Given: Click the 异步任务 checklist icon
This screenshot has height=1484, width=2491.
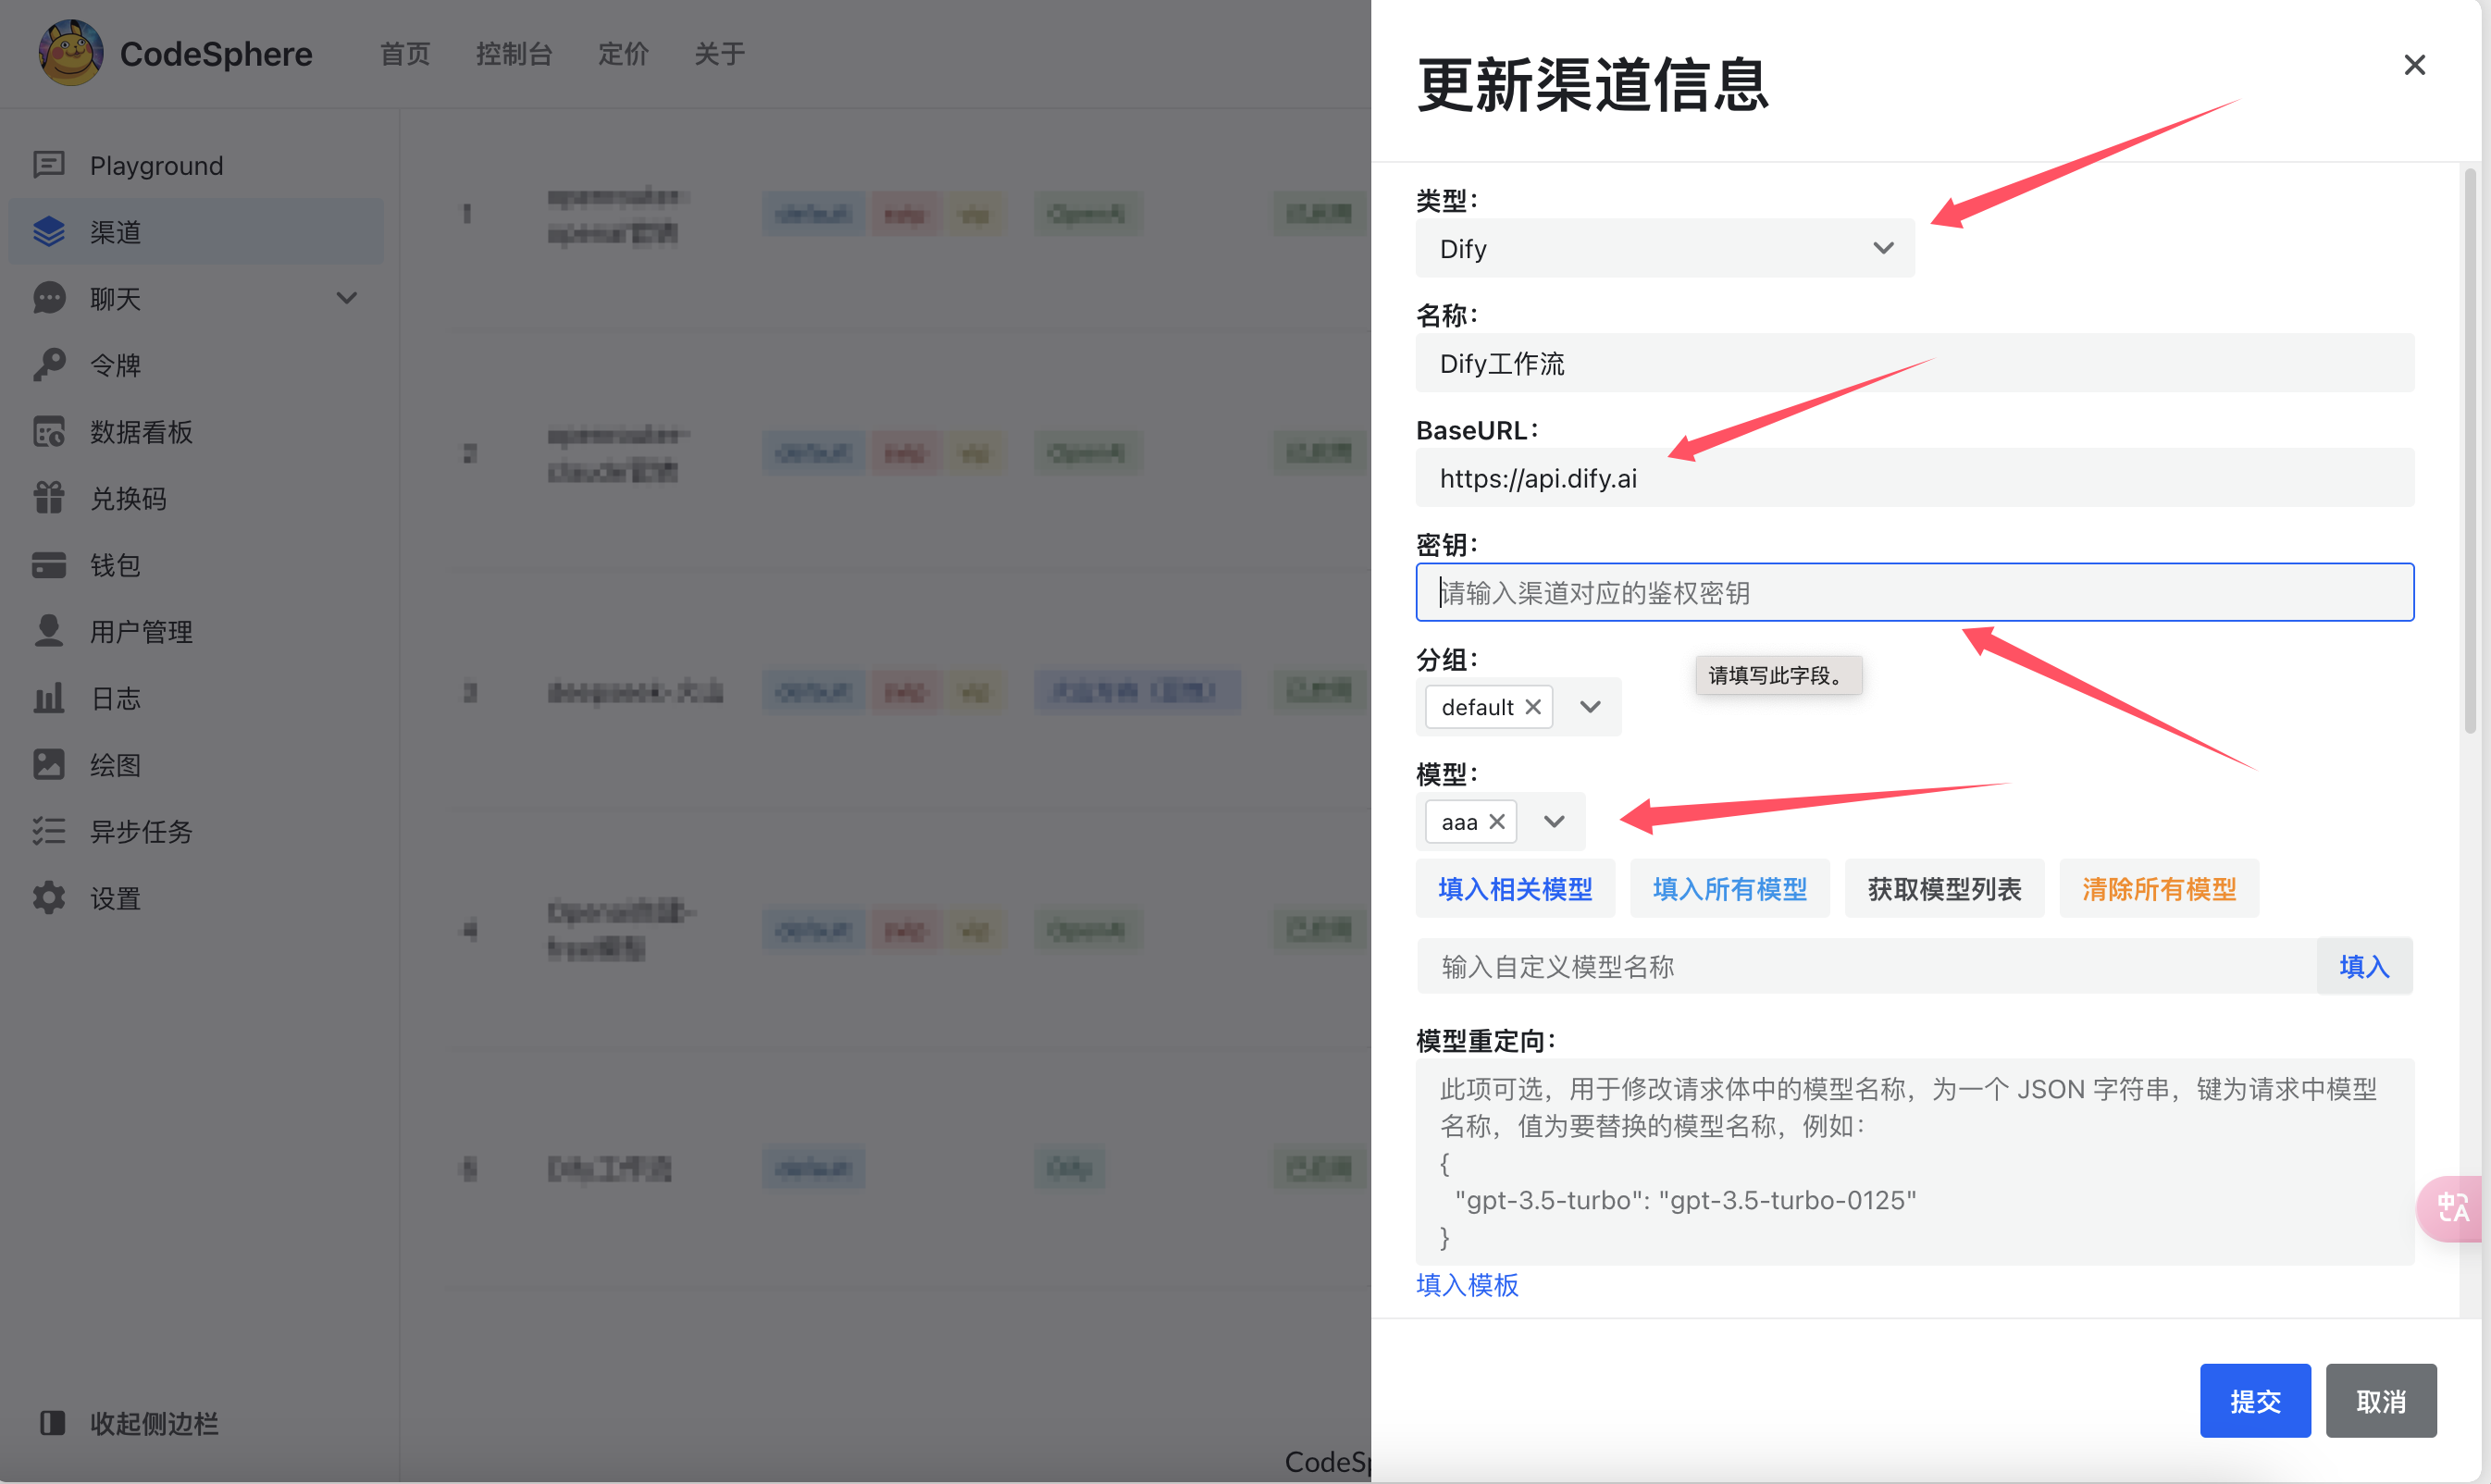Looking at the screenshot, I should coord(48,831).
